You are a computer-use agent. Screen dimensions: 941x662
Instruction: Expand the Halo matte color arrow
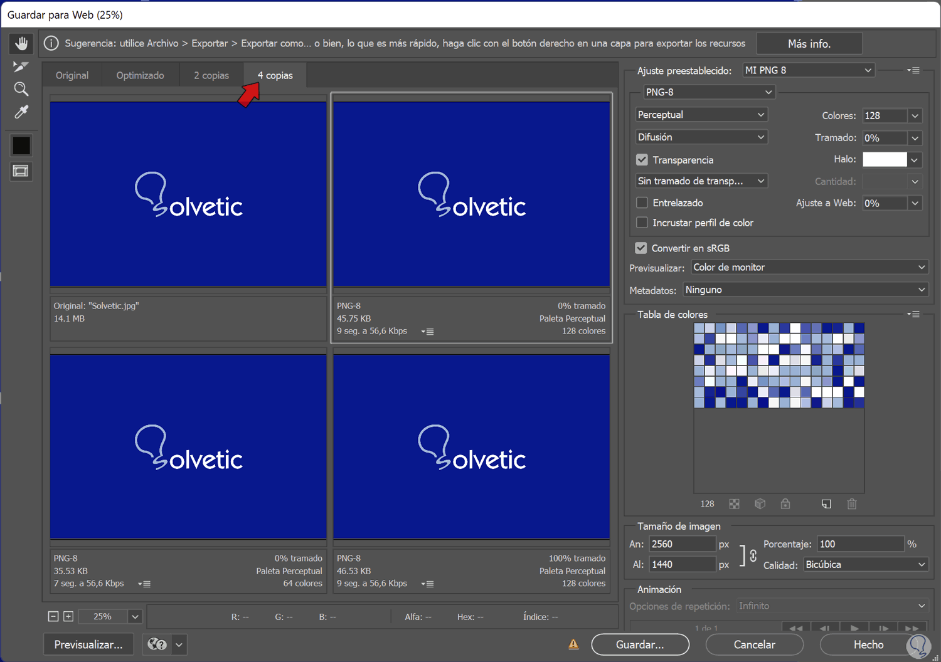(x=915, y=160)
